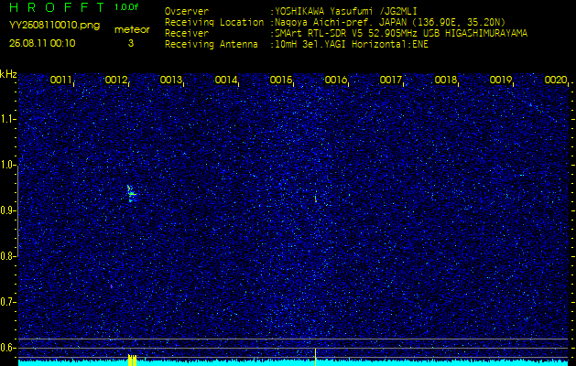Click the meteor count label
This screenshot has width=576, height=366.
coord(132,29)
